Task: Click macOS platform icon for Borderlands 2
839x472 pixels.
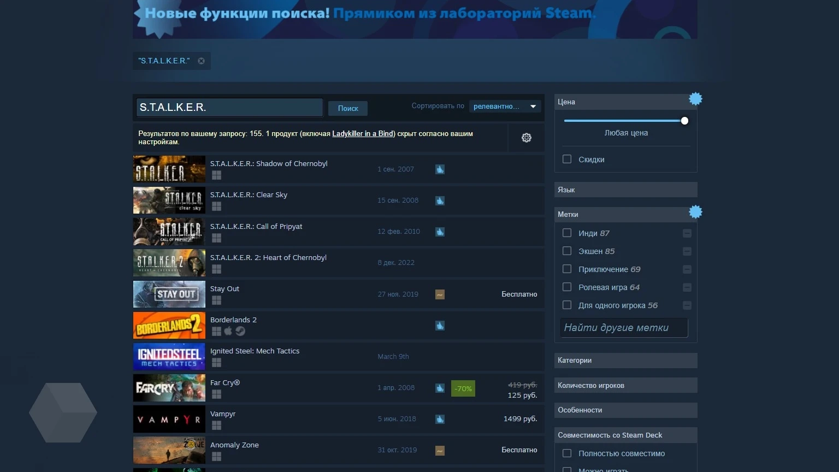Action: click(228, 331)
